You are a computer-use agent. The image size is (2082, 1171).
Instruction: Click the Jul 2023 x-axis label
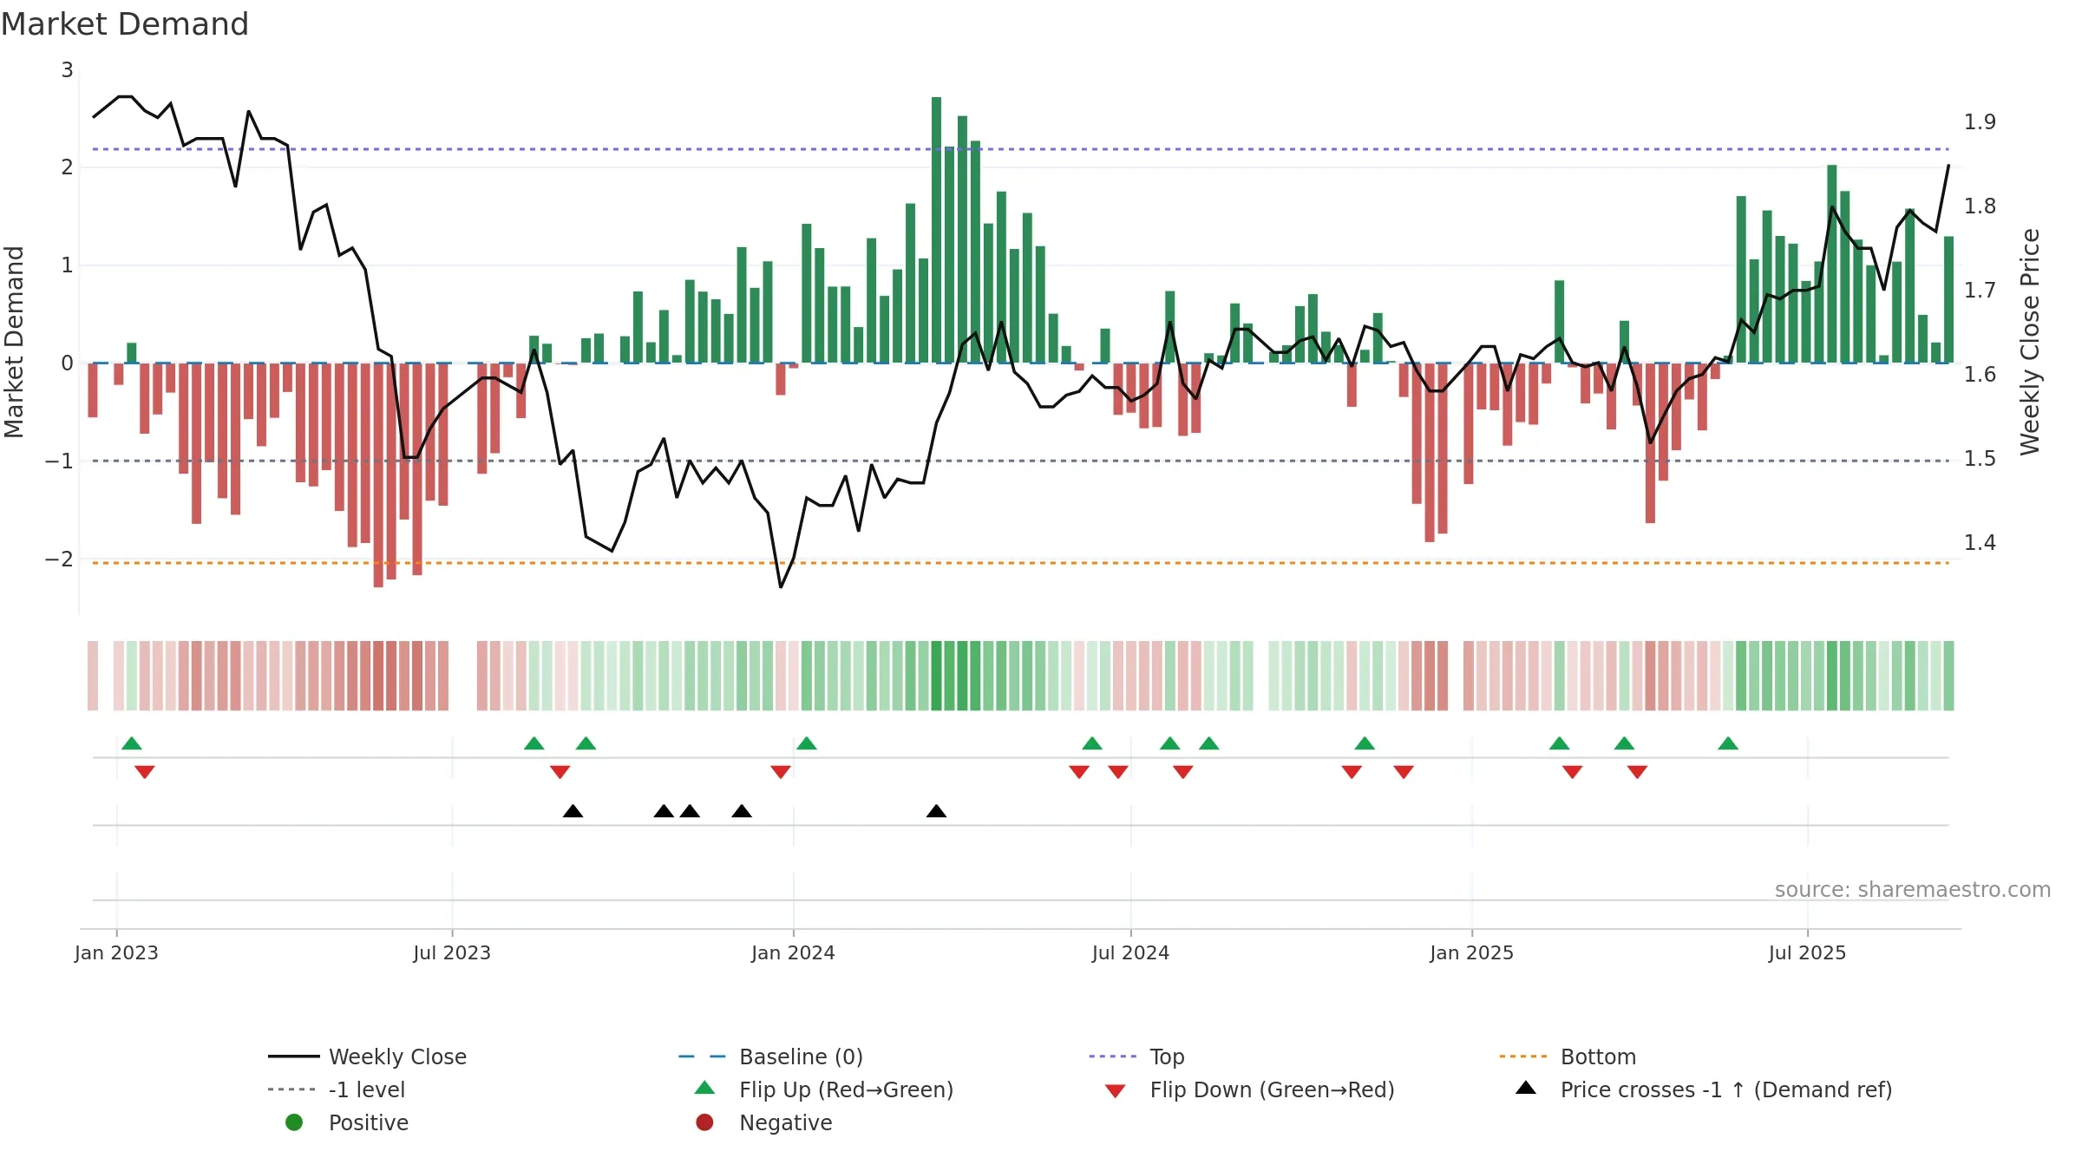point(452,952)
